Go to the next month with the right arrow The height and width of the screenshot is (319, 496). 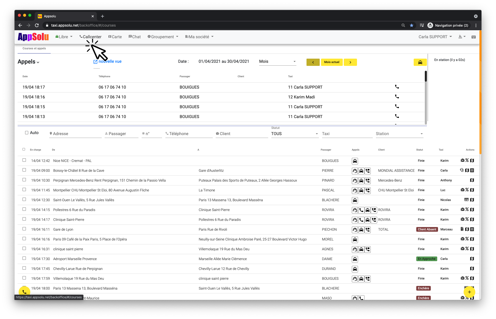[x=350, y=62]
